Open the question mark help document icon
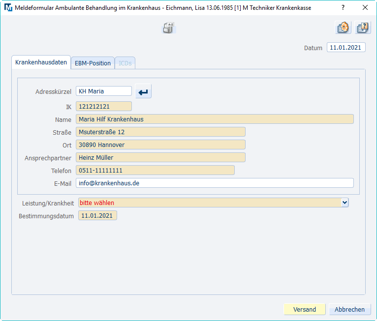This screenshot has width=377, height=321. 363,28
